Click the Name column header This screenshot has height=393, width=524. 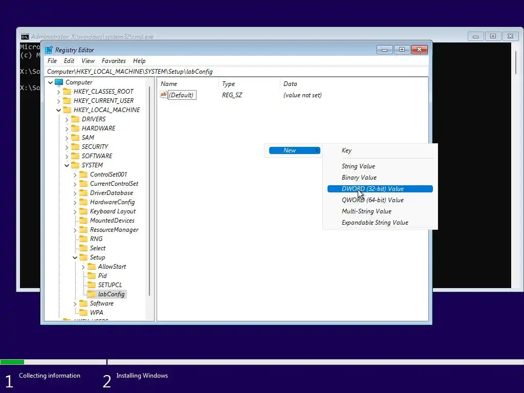coord(188,84)
